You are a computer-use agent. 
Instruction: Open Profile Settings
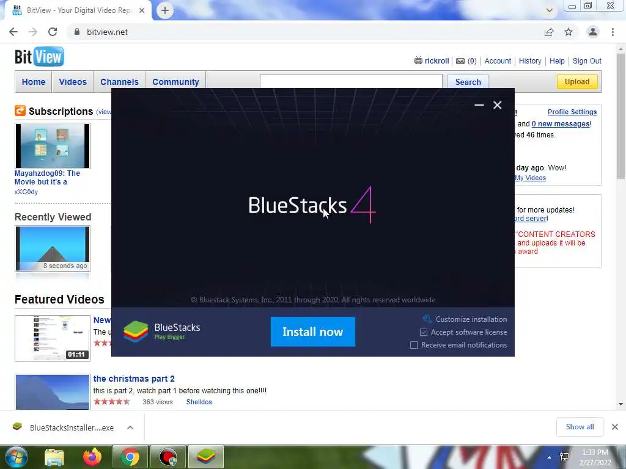click(x=572, y=112)
